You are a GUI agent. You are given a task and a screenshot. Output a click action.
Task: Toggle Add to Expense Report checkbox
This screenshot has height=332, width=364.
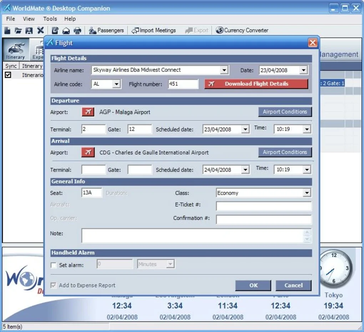point(54,285)
